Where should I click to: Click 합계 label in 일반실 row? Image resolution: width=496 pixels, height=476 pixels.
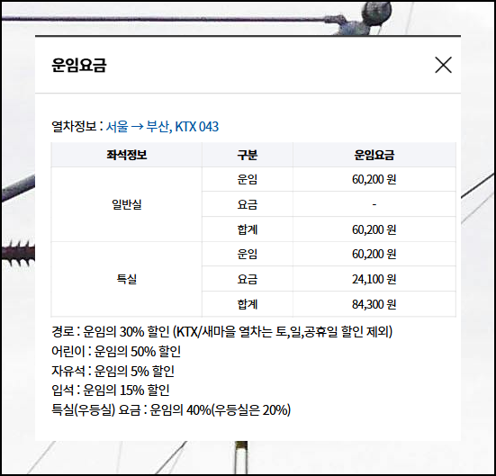(248, 229)
